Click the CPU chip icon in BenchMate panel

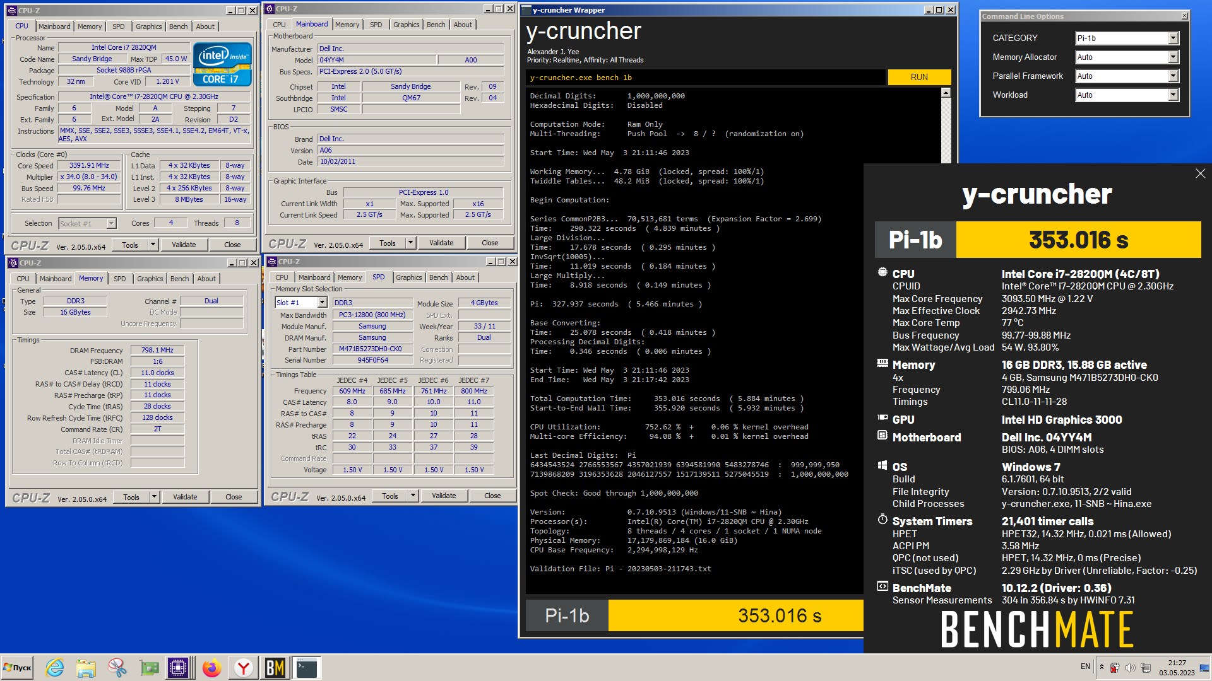click(x=882, y=272)
